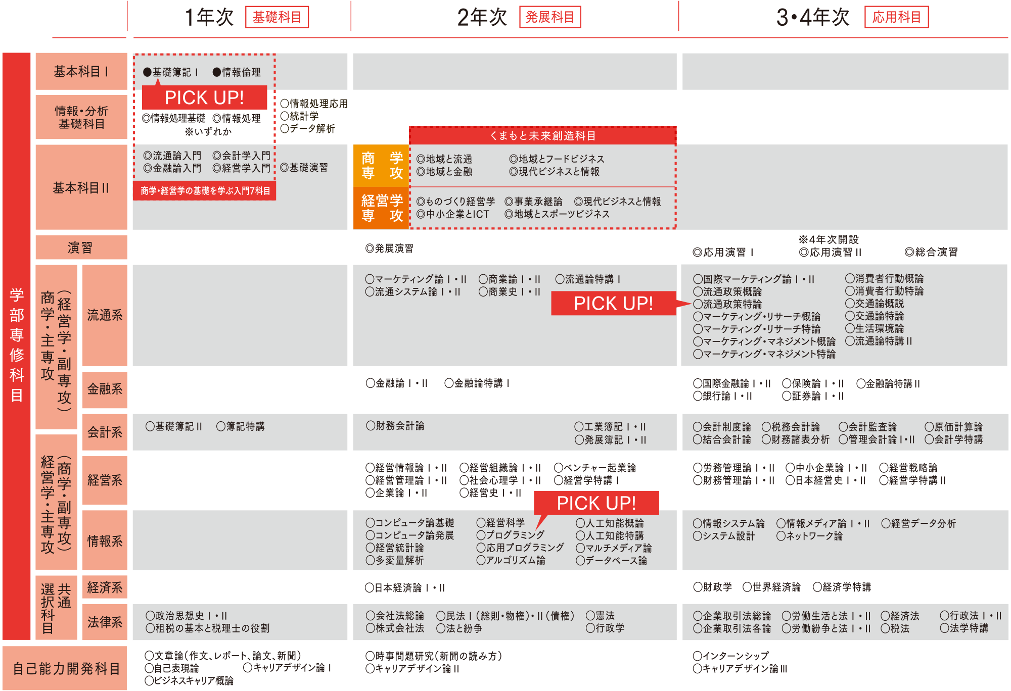
Task: Select the 情報系 category cell
Action: (x=105, y=541)
